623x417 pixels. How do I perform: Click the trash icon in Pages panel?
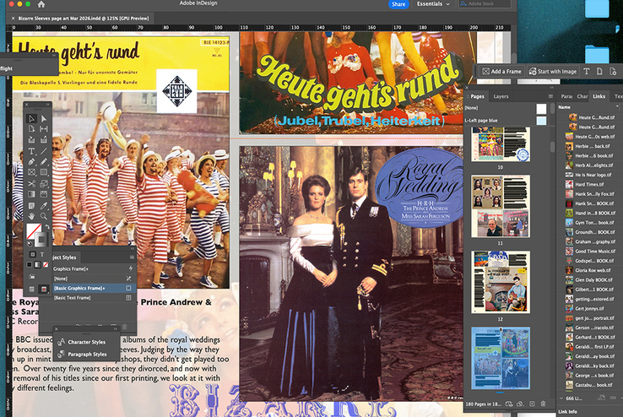pos(543,403)
